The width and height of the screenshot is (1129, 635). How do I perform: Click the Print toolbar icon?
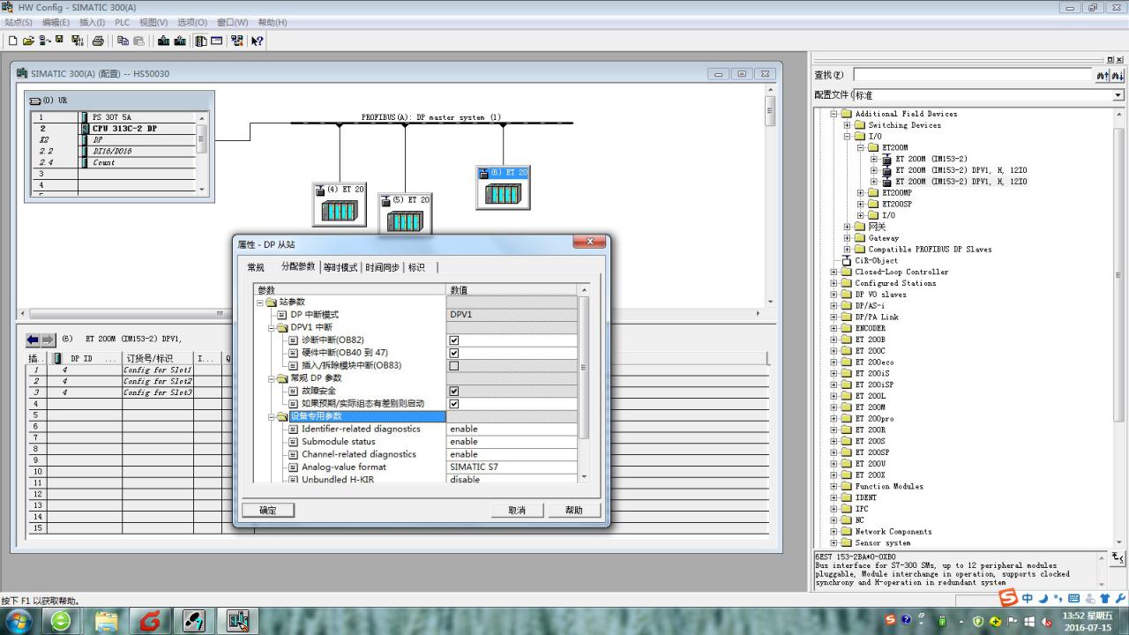(x=98, y=41)
